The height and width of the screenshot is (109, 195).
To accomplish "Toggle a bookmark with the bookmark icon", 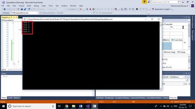I will pos(137,9).
